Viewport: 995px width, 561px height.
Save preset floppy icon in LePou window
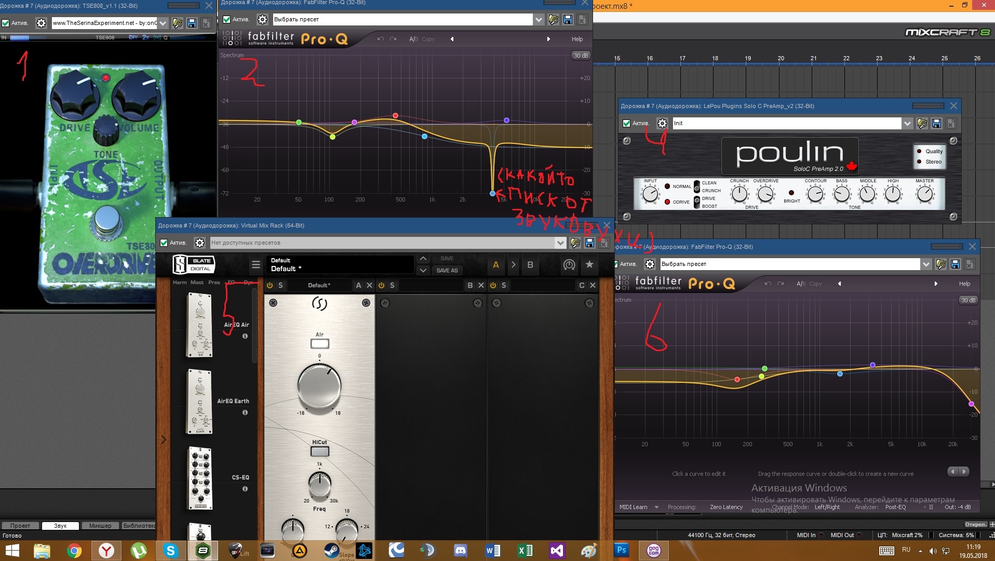(936, 123)
